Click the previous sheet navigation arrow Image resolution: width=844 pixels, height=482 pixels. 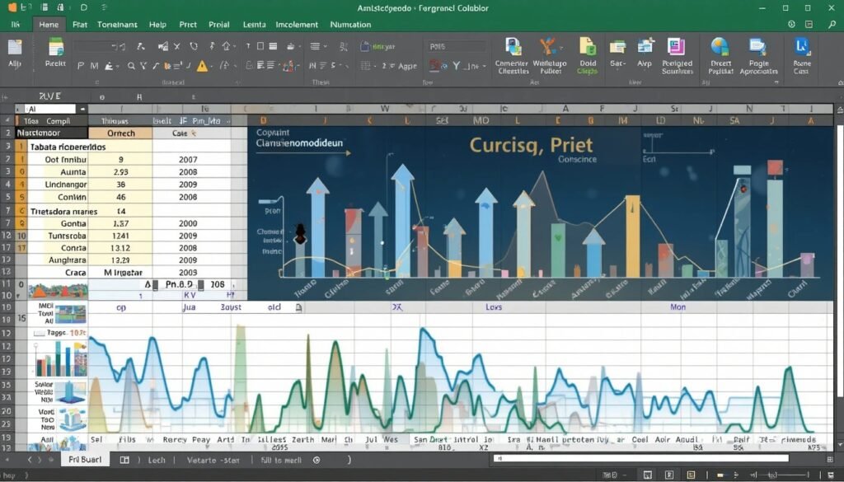pyautogui.click(x=30, y=460)
